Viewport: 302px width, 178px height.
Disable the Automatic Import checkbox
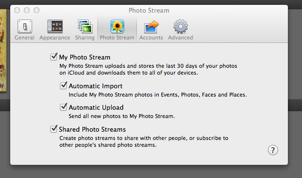click(63, 85)
